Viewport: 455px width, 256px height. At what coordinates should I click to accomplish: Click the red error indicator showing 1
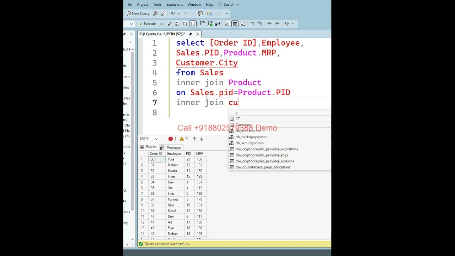172,139
